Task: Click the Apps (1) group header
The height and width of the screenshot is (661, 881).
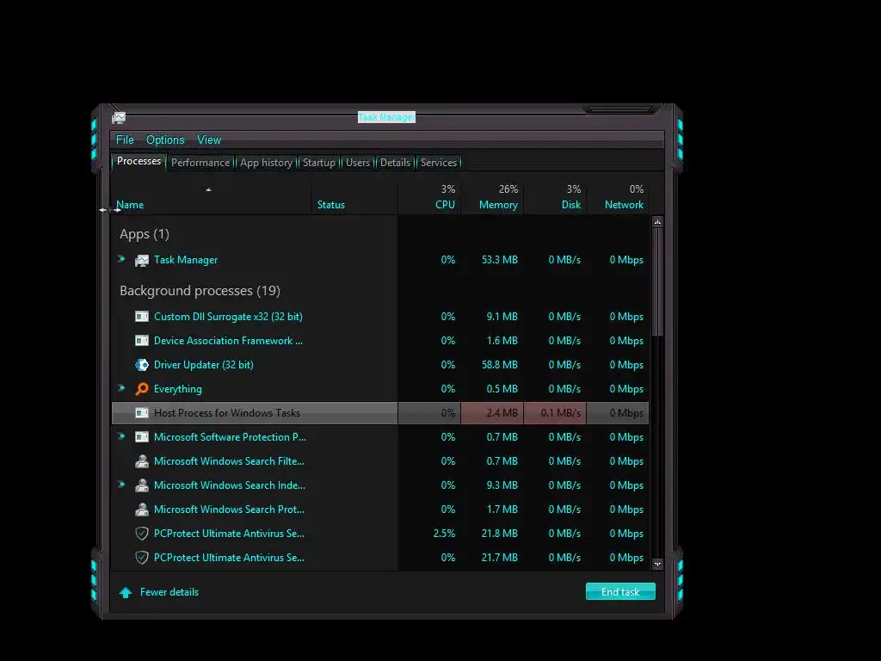Action: pyautogui.click(x=144, y=234)
